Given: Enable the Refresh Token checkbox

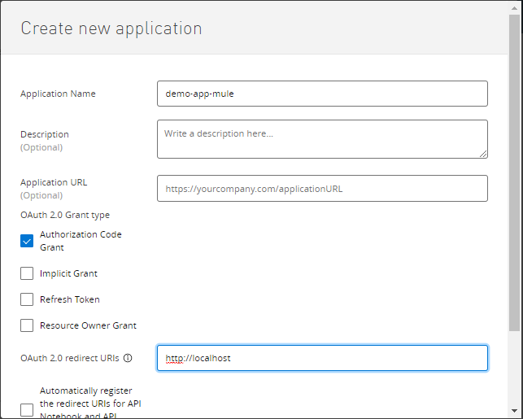Looking at the screenshot, I should (27, 299).
